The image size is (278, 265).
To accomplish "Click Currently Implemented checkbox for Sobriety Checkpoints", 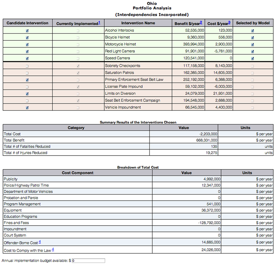I will [78, 66].
